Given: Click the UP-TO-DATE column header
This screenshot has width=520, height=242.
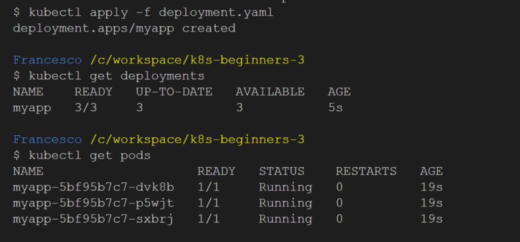Looking at the screenshot, I should (x=174, y=92).
